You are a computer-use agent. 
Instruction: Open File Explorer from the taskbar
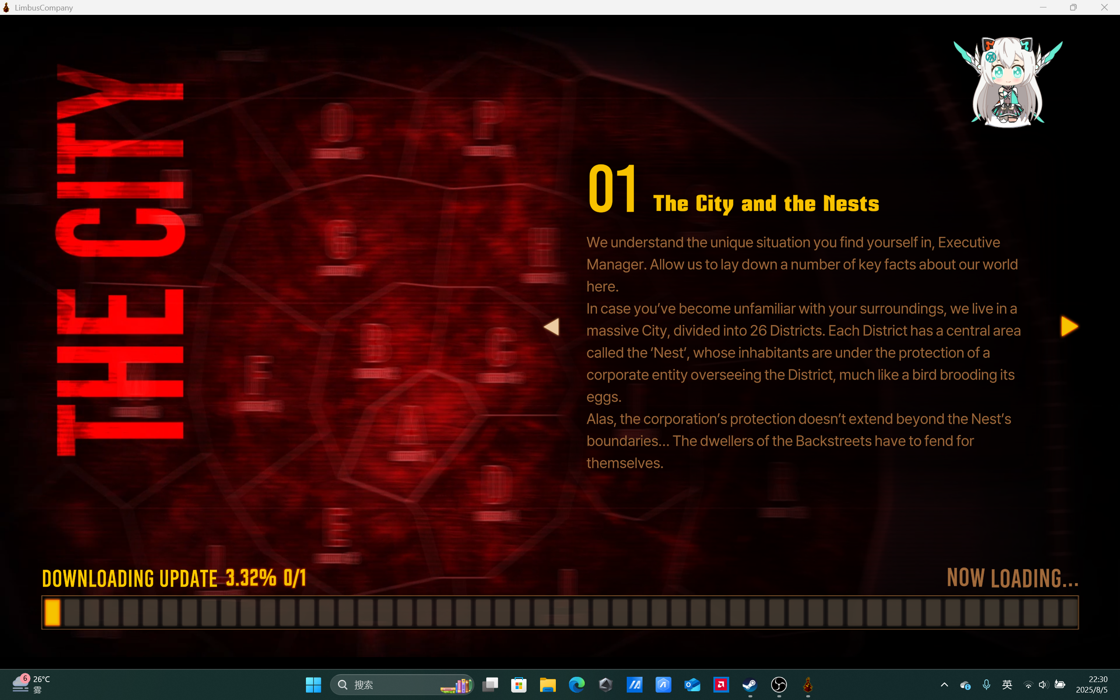pyautogui.click(x=548, y=685)
